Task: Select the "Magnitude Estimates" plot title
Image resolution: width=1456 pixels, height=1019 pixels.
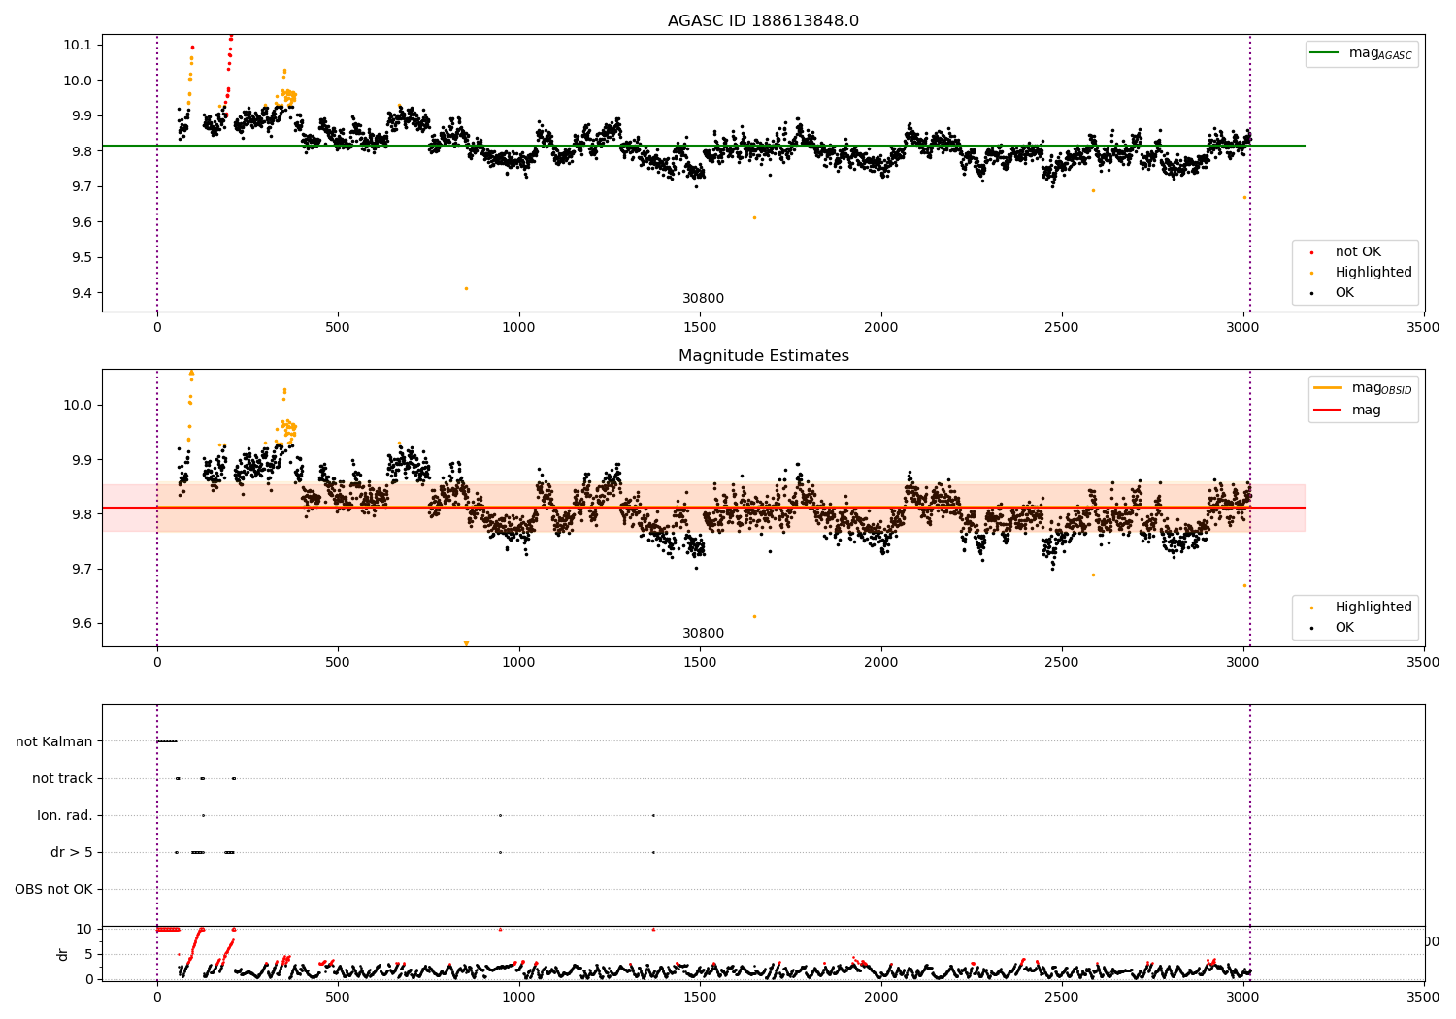Action: coord(763,356)
